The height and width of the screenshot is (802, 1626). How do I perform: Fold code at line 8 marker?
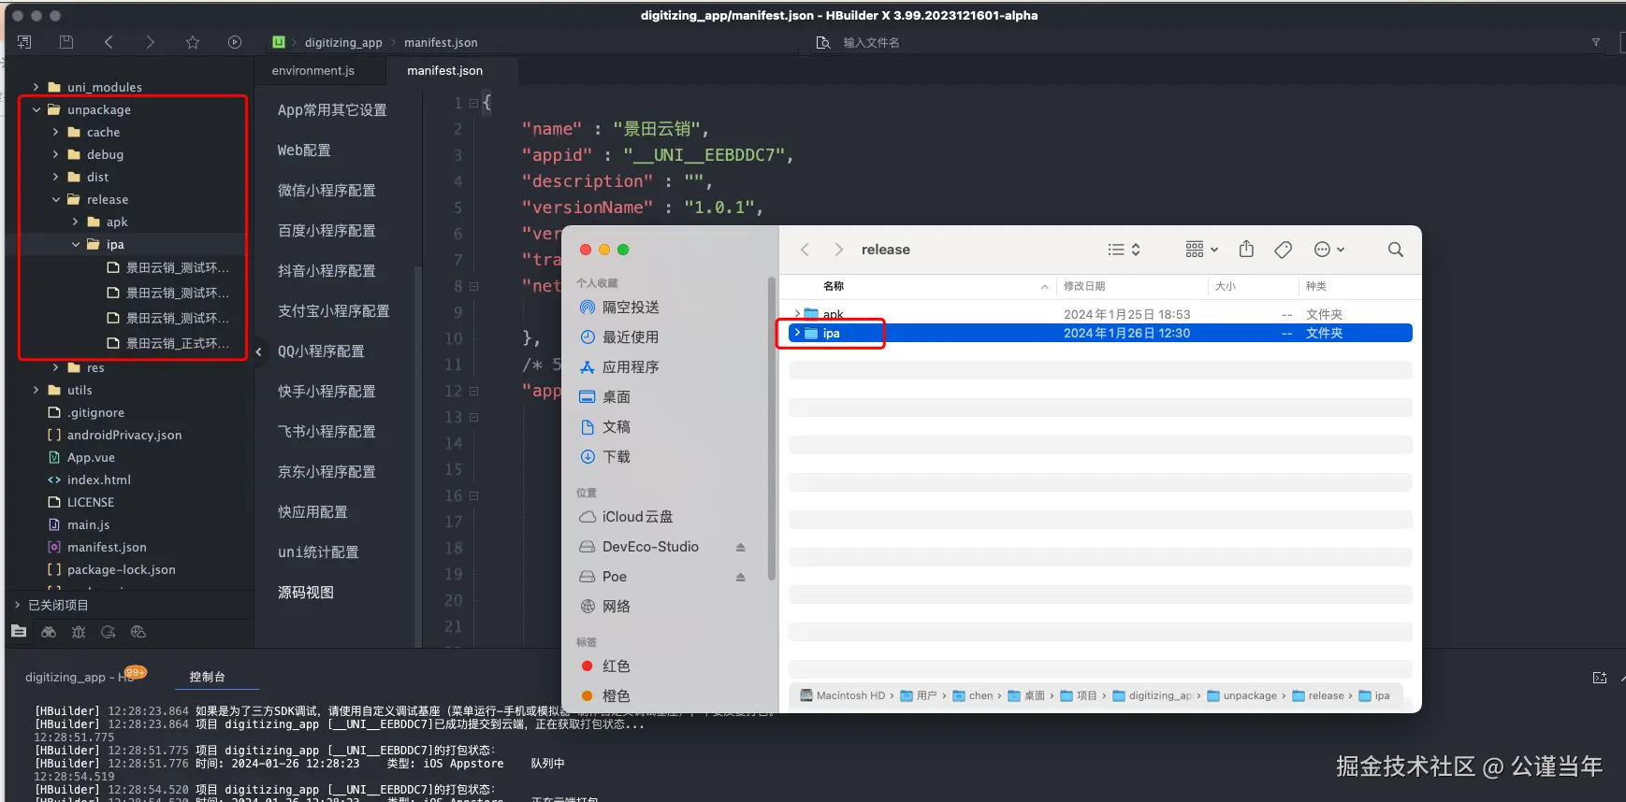(x=473, y=286)
